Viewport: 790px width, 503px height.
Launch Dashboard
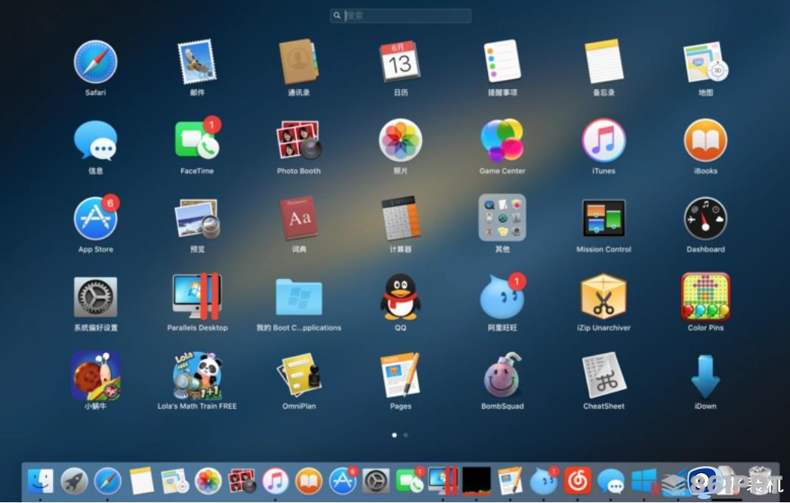coord(705,218)
